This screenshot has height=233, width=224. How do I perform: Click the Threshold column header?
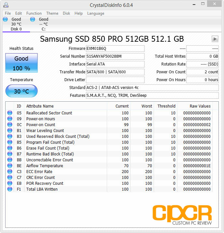tap(165, 106)
